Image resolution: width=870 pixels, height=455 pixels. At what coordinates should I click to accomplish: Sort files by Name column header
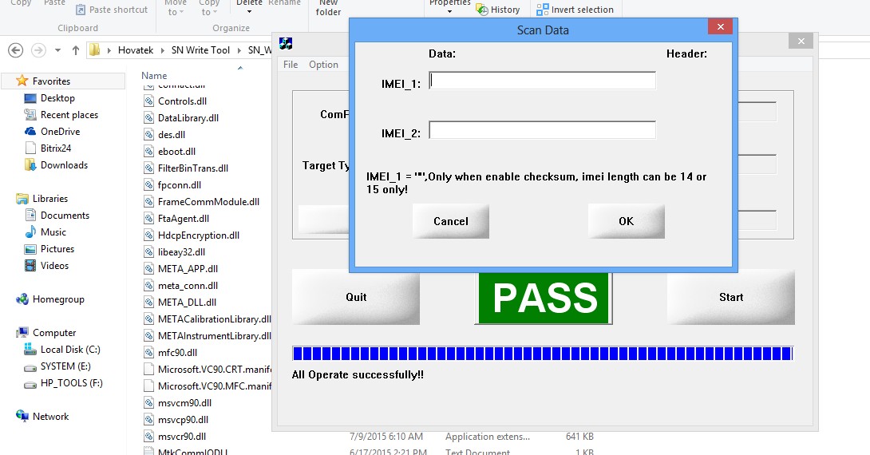pyautogui.click(x=154, y=76)
